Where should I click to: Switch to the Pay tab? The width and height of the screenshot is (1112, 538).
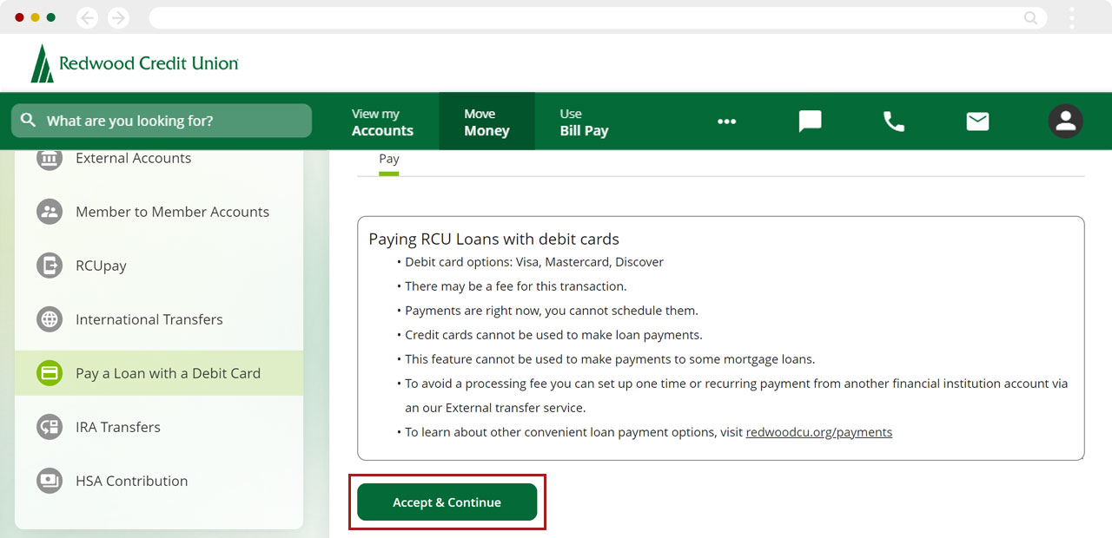(x=388, y=160)
